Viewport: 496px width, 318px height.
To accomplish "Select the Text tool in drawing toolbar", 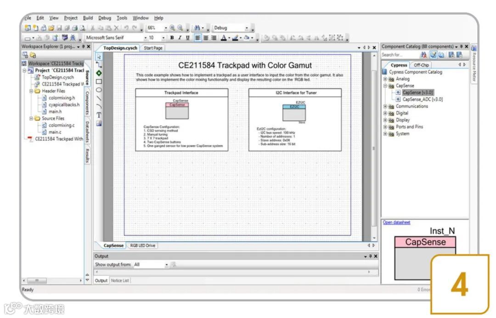I will [x=99, y=115].
